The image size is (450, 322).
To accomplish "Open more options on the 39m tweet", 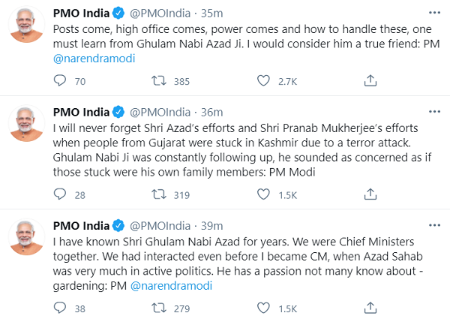I will (433, 227).
